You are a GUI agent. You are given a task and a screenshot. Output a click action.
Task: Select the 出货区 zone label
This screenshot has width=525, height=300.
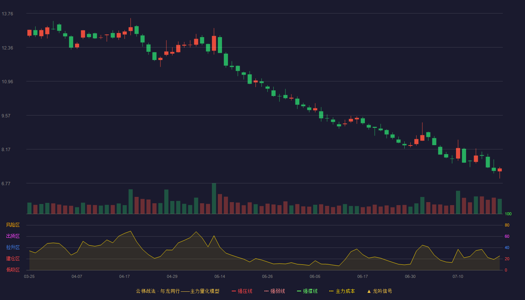pyautogui.click(x=13, y=236)
